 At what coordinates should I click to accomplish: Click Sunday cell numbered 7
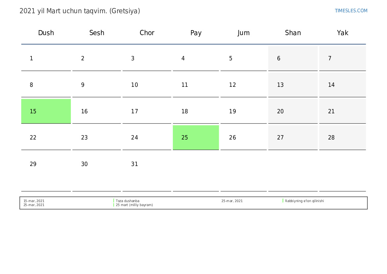point(343,59)
